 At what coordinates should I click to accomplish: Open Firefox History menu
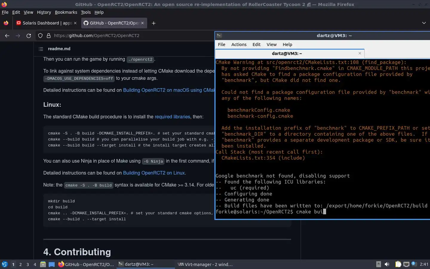tap(44, 12)
